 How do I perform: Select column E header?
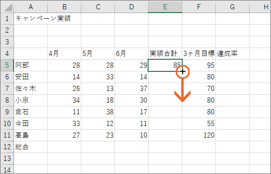click(165, 7)
